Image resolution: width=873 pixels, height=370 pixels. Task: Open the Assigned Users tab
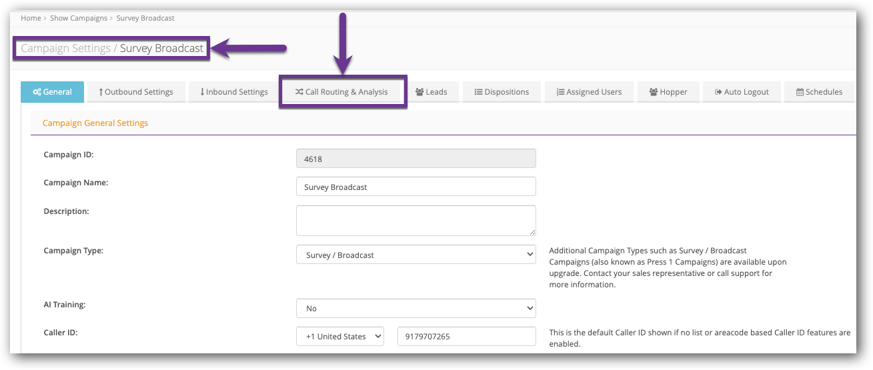pos(589,92)
